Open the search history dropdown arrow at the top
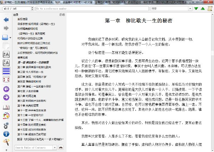 (190, 9)
